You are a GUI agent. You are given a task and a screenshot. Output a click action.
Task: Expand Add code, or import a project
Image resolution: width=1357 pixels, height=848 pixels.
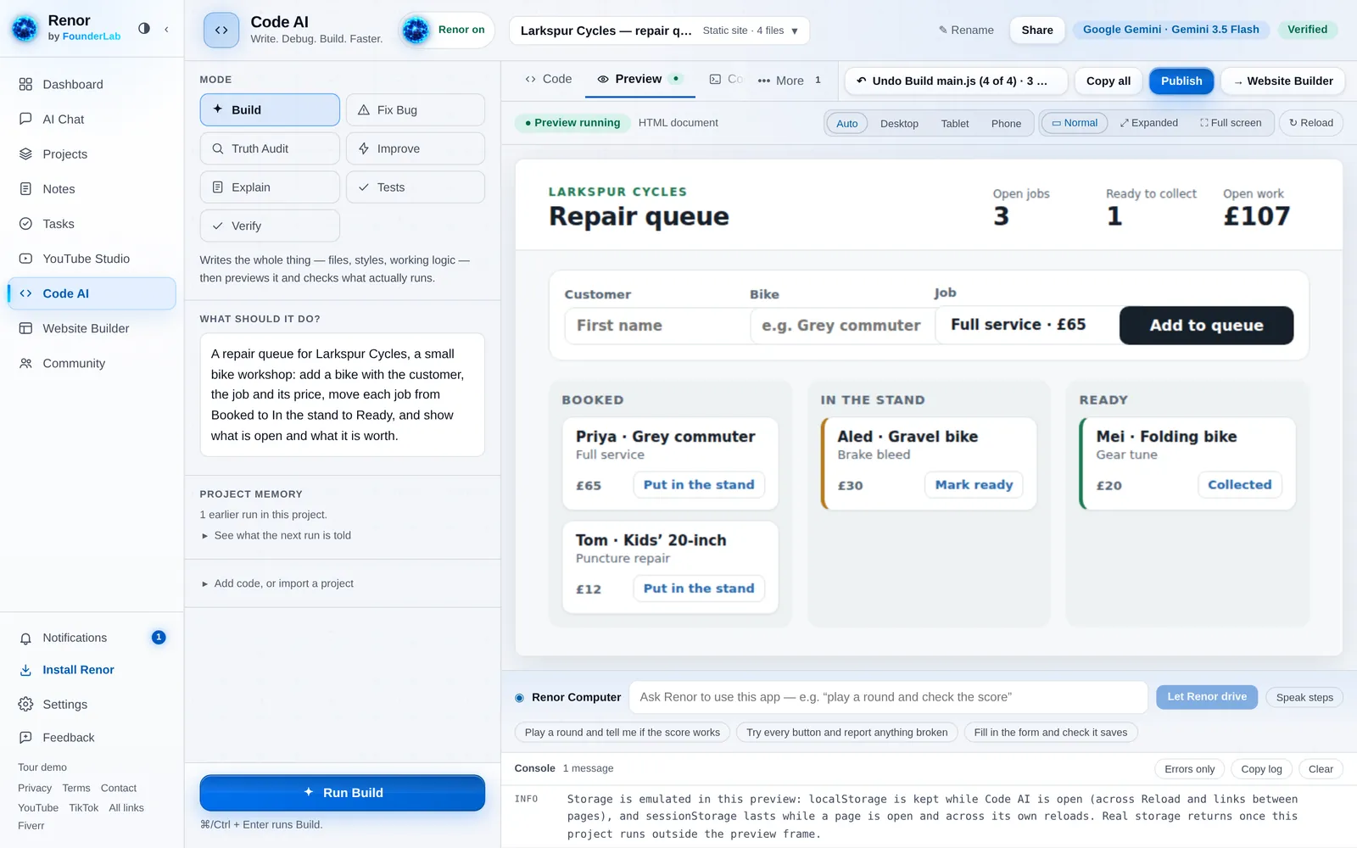click(277, 583)
